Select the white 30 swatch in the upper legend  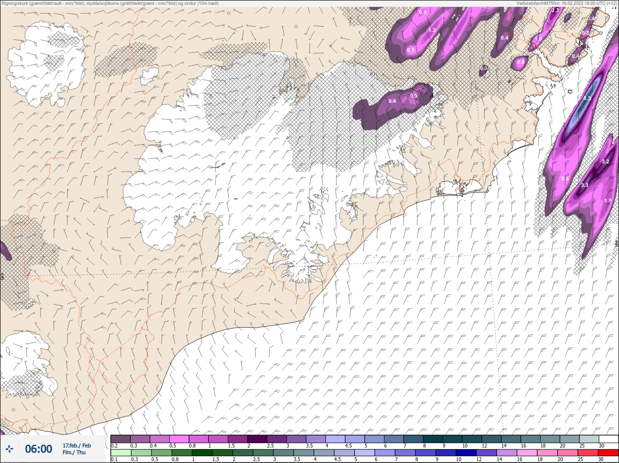coord(608,439)
